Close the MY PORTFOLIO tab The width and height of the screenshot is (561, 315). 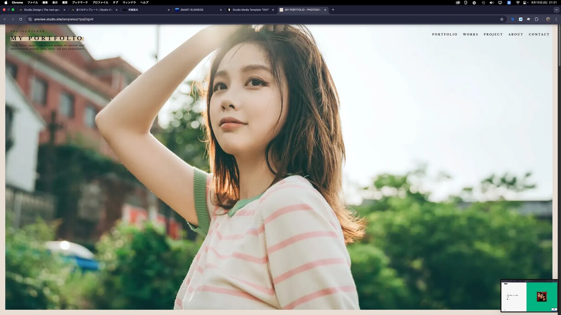tap(326, 10)
